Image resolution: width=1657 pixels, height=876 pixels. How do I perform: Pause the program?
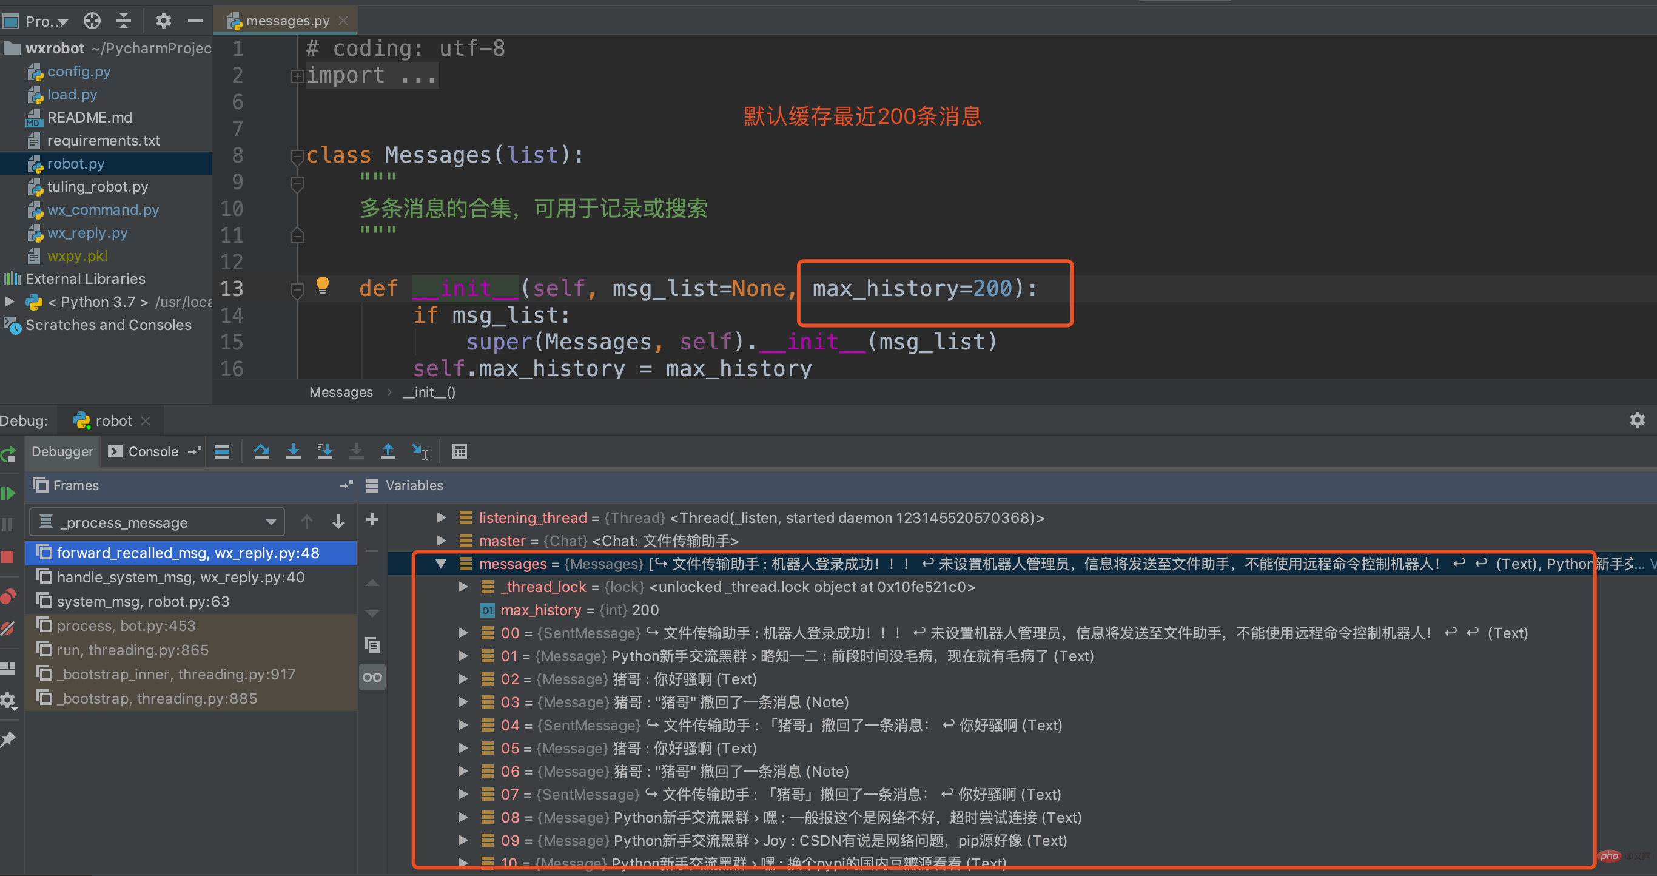(8, 524)
